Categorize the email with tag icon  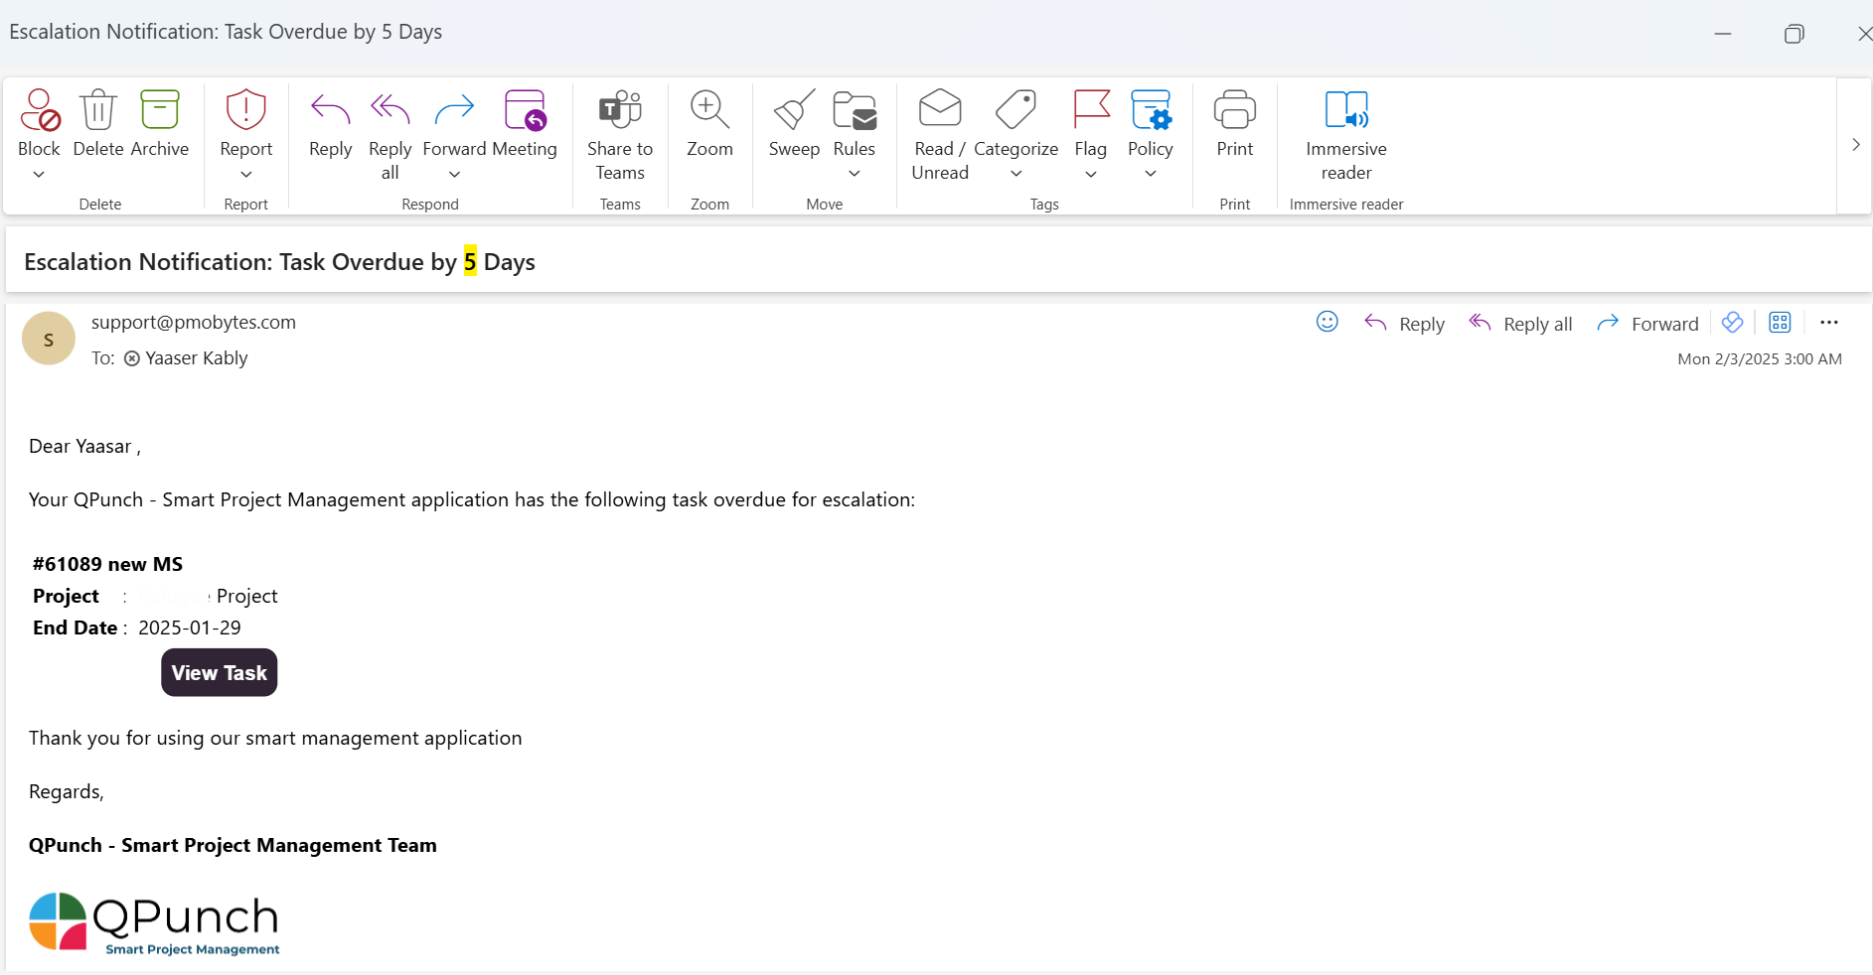click(x=1015, y=110)
